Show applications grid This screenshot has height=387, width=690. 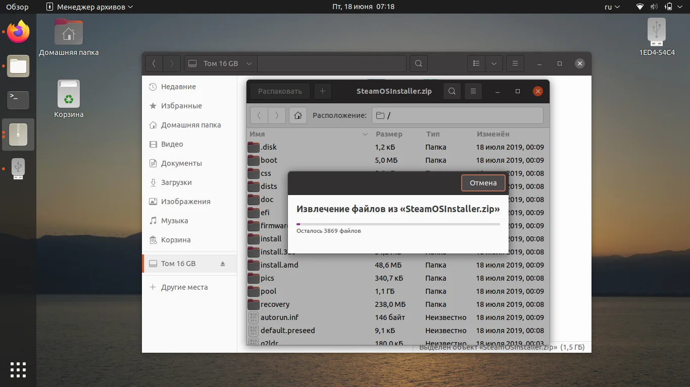click(18, 369)
